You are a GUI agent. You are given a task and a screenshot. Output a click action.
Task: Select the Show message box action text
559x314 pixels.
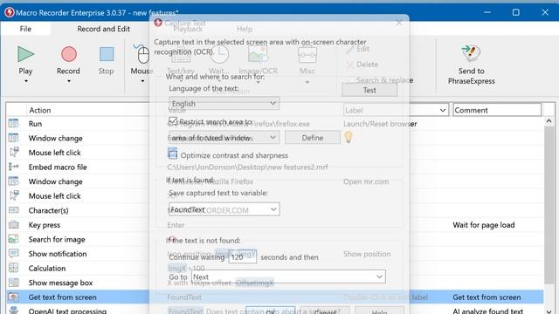pos(60,283)
